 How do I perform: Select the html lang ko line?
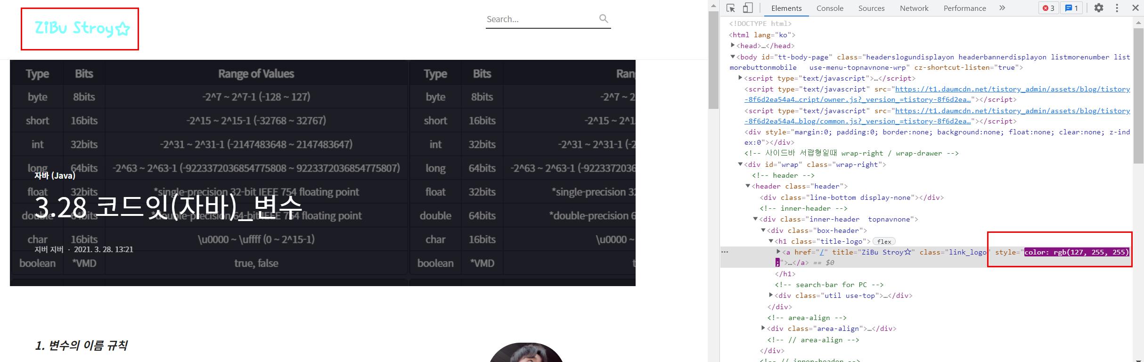pyautogui.click(x=762, y=35)
